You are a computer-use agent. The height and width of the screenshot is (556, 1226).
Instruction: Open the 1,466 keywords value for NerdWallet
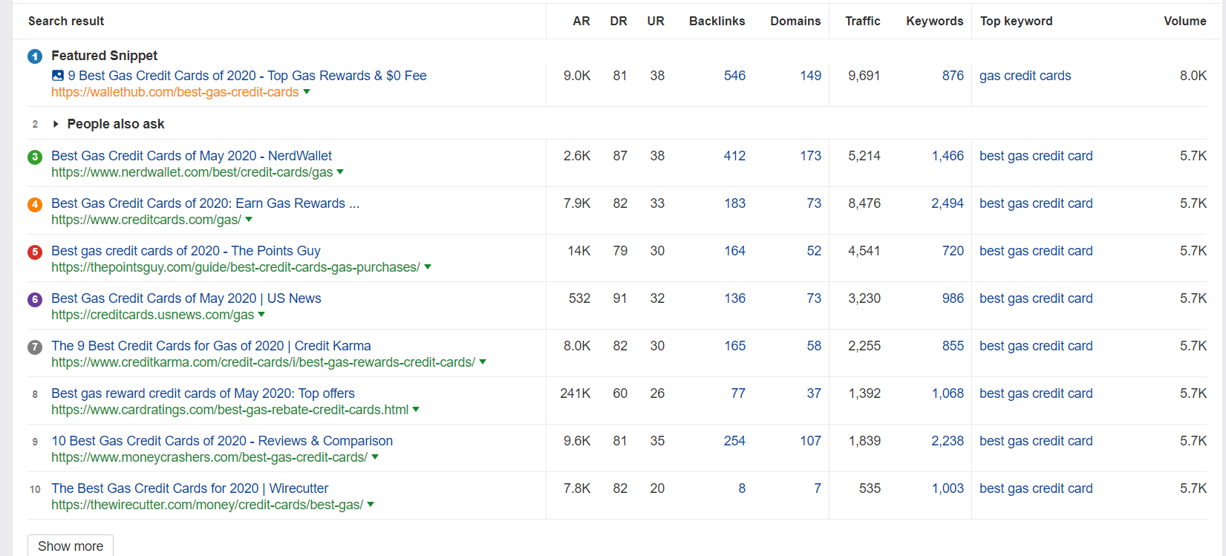[x=948, y=156]
